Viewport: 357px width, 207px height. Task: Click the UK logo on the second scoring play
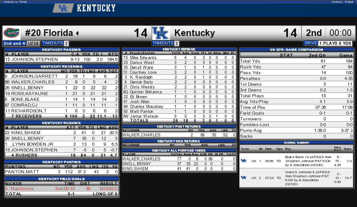click(x=243, y=178)
